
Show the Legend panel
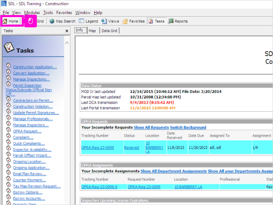88,21
